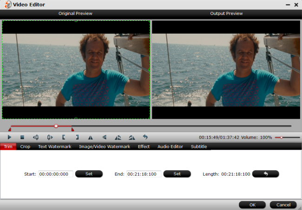Click the Start time input field

[56, 174]
